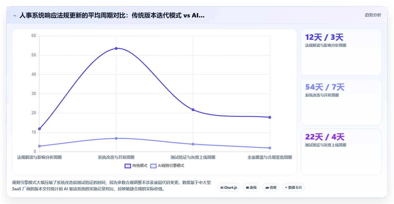Image resolution: width=394 pixels, height=204 pixels.
Task: Click AI规则引擎模式 point at 测试验证与灰度上线周期
Action: [x=193, y=144]
